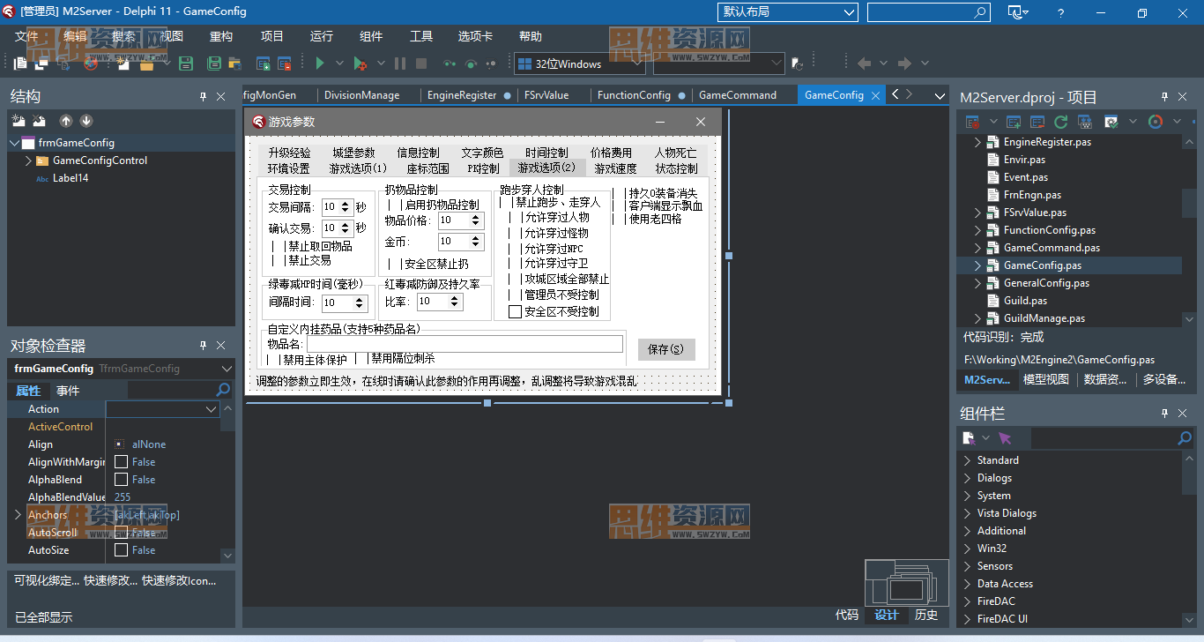Click the 物品名 input field
1204x642 pixels.
(465, 344)
